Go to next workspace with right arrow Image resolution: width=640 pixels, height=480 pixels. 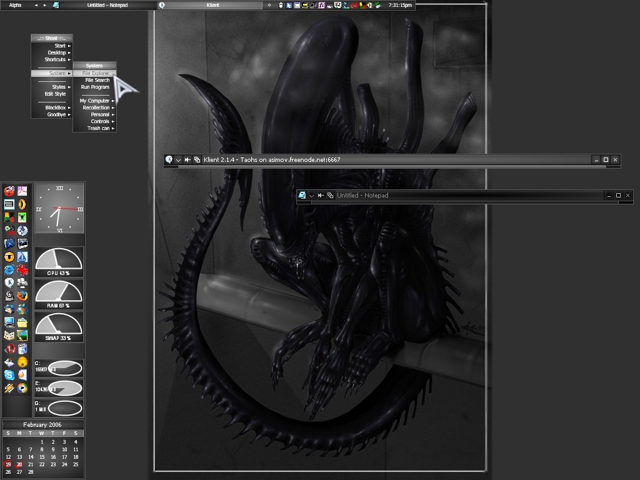[45, 5]
